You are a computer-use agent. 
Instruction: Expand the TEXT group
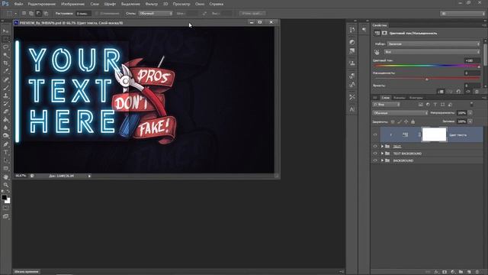[382, 146]
